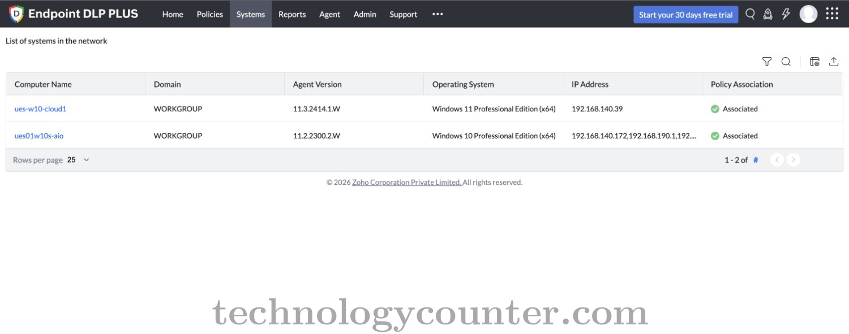The image size is (849, 334).
Task: Open the global search magnifier in header
Action: pos(750,14)
